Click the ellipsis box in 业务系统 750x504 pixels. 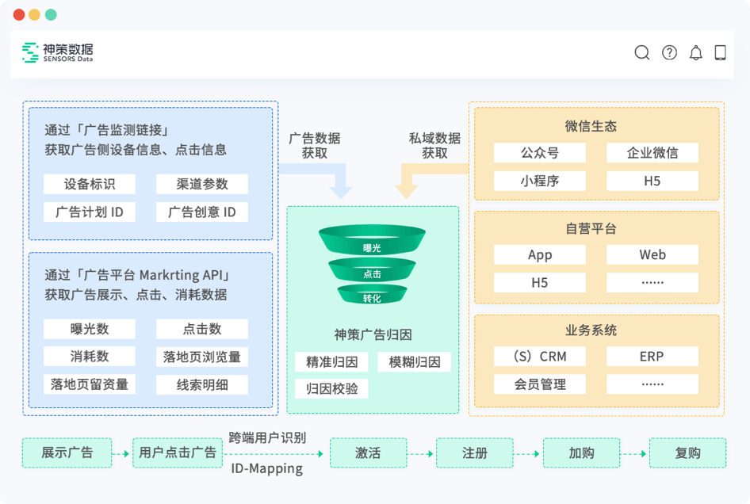(x=652, y=384)
